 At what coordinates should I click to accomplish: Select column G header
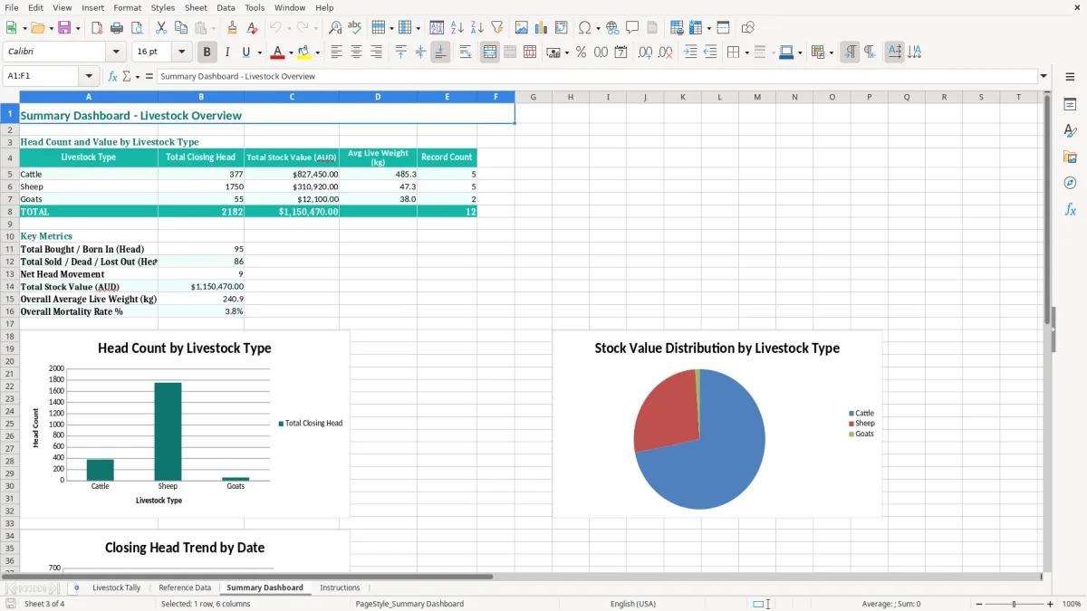533,97
